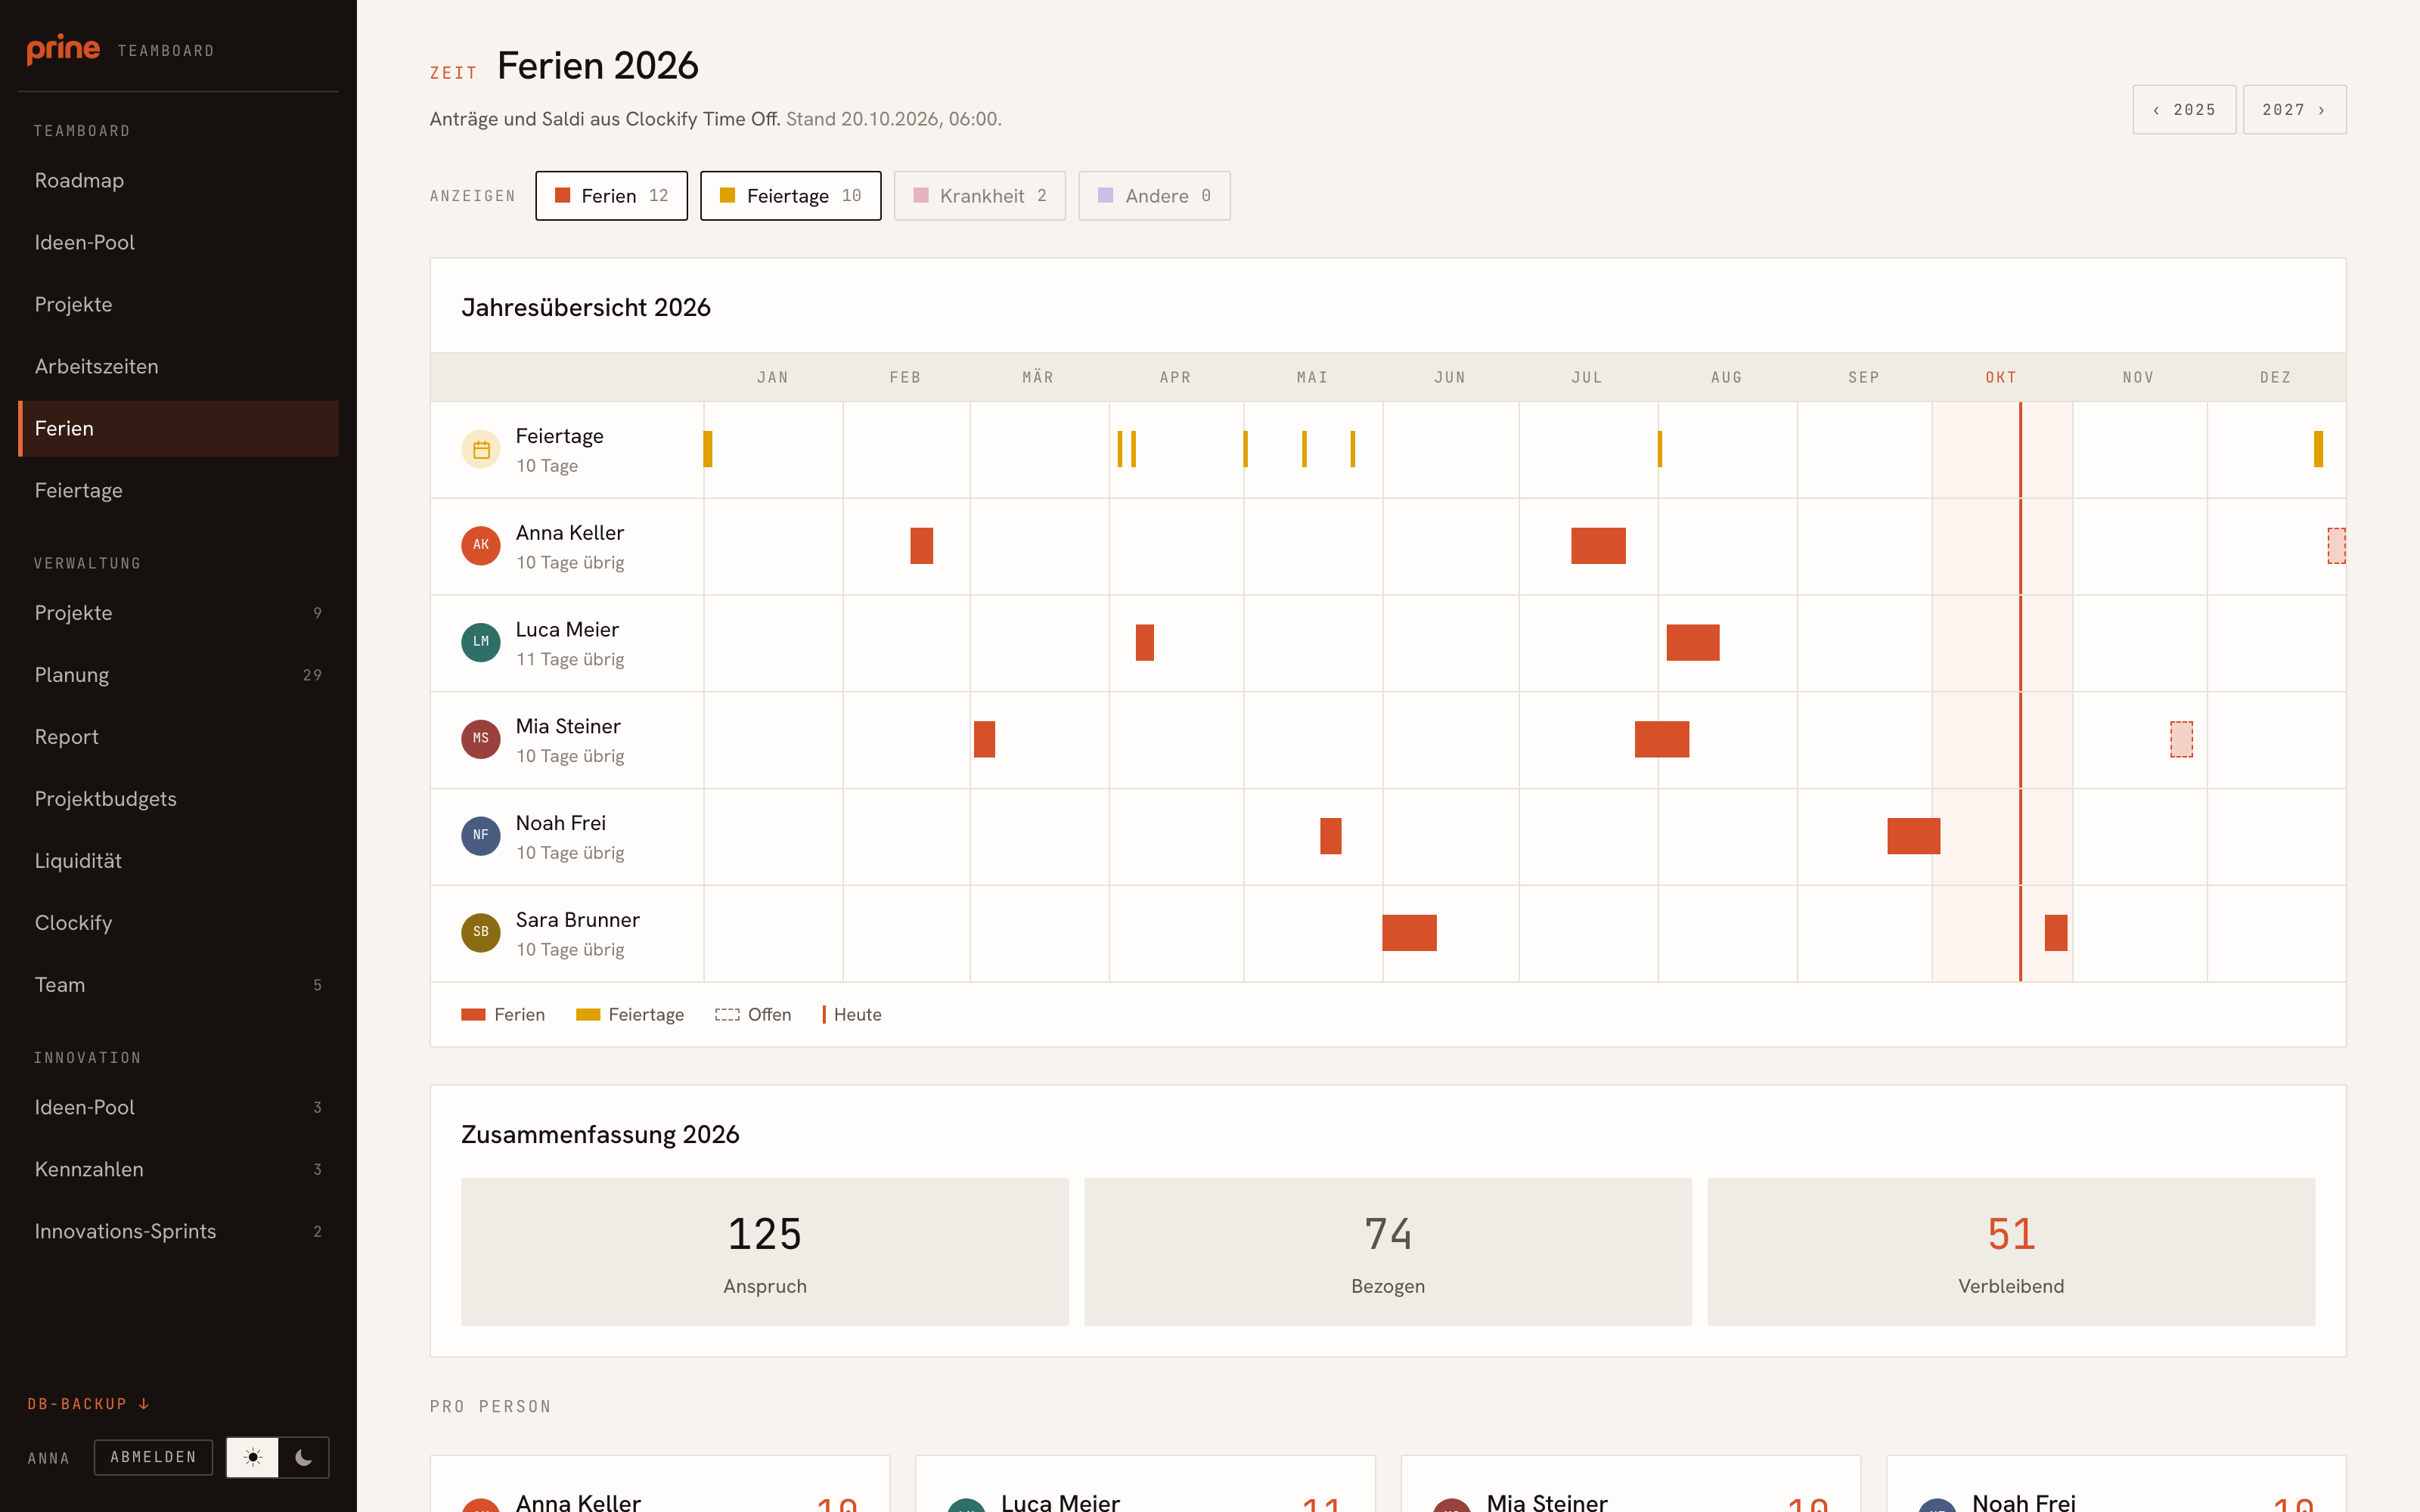2420x1512 pixels.
Task: Open Teamboard Projekte in the sidebar
Action: tap(178, 305)
